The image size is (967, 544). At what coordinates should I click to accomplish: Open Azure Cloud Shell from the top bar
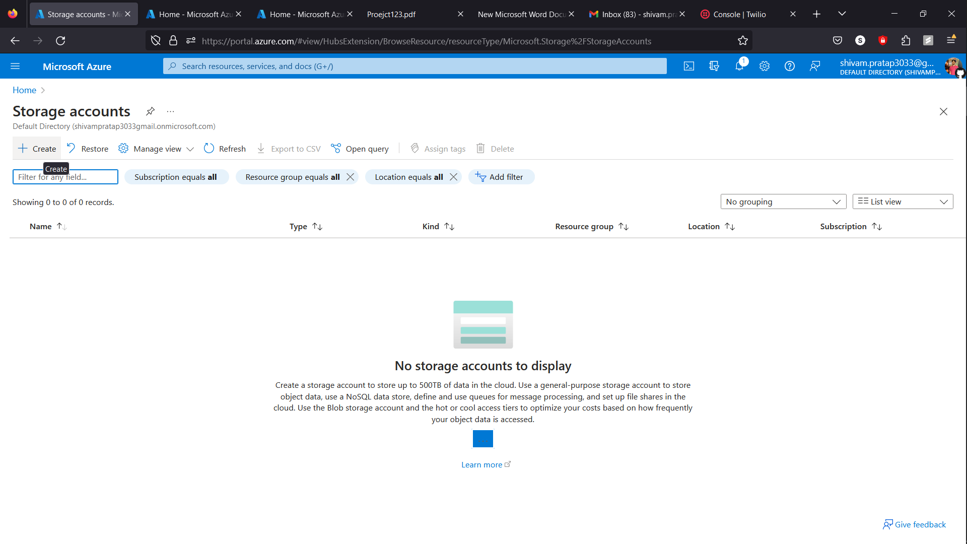688,66
